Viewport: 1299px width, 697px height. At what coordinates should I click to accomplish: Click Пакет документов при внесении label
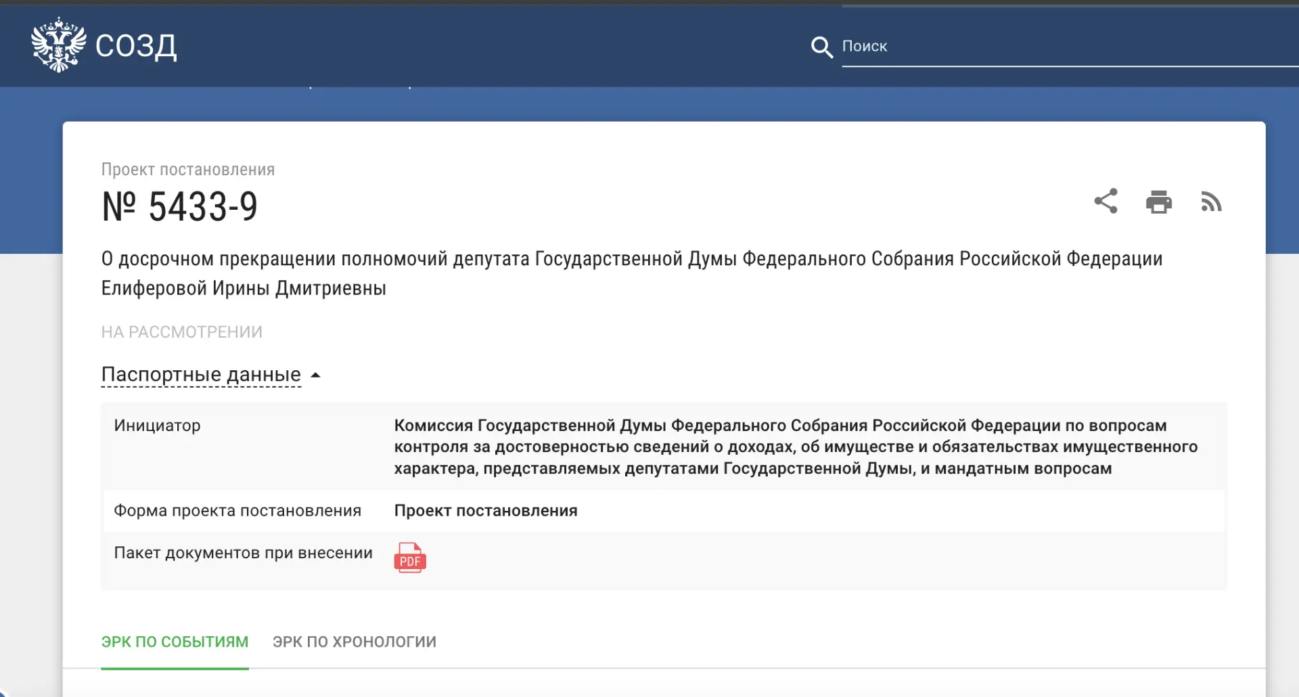243,553
